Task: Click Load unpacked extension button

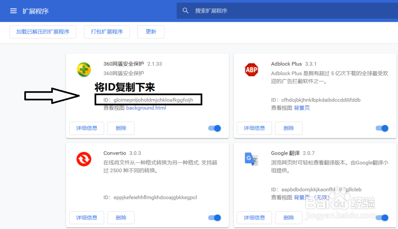Action: pos(43,32)
